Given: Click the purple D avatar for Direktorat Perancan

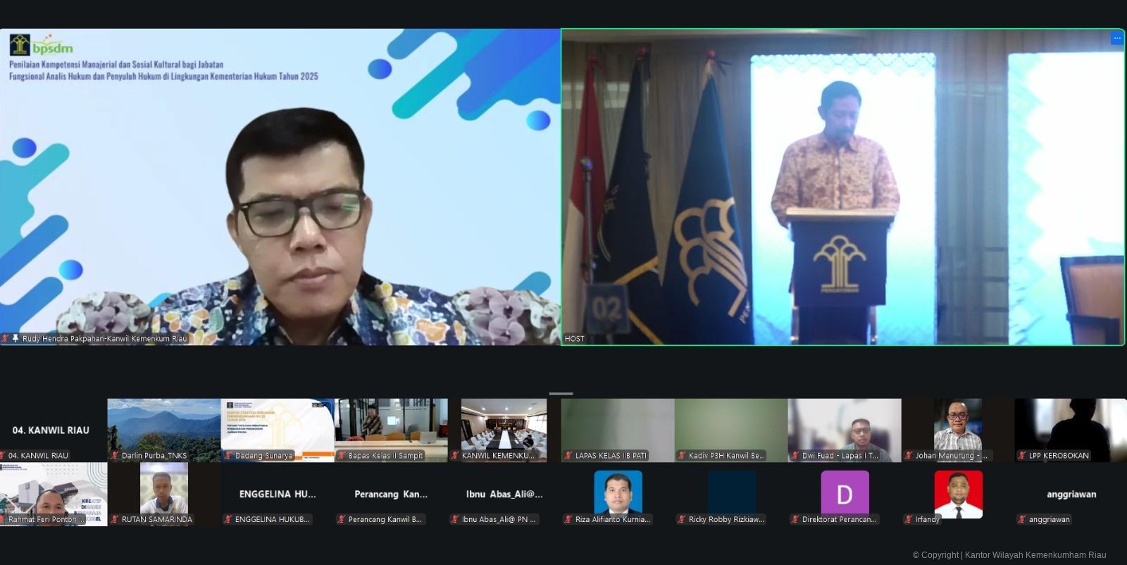Looking at the screenshot, I should tap(845, 494).
